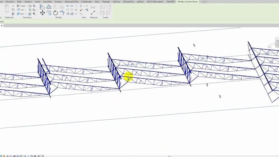The width and height of the screenshot is (279, 157).
Task: Select the Move tool
Action: coord(43,13)
